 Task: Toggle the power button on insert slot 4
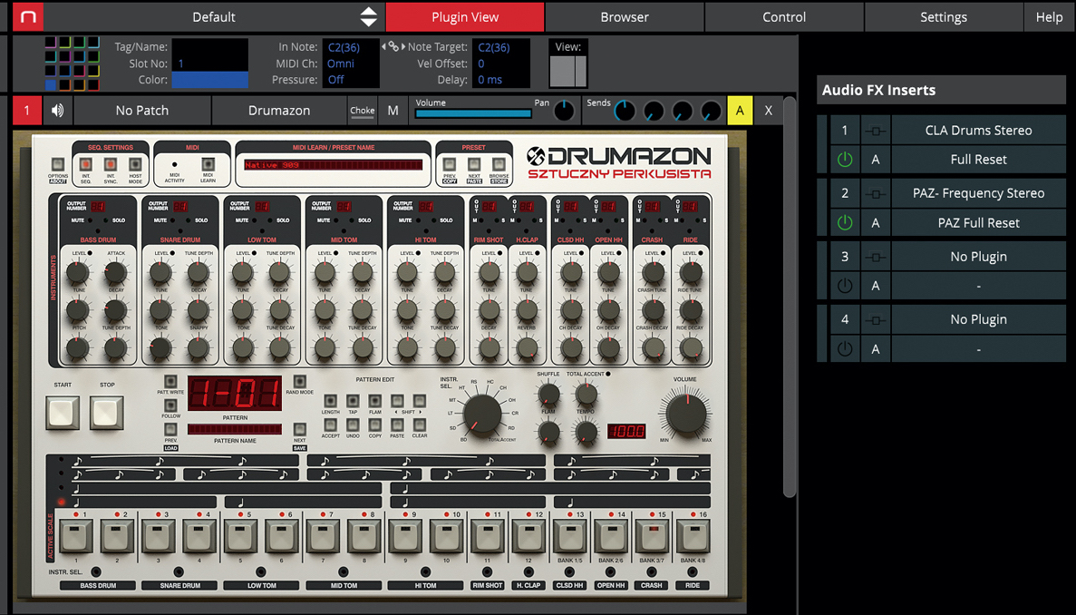pyautogui.click(x=845, y=348)
